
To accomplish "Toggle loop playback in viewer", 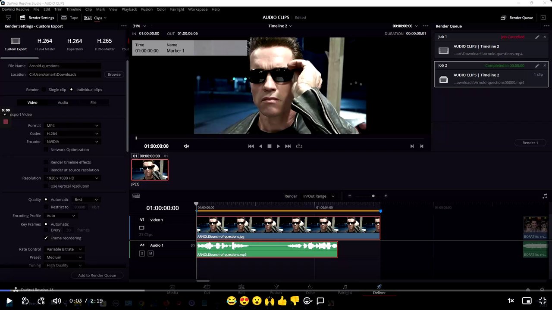I will click(299, 146).
